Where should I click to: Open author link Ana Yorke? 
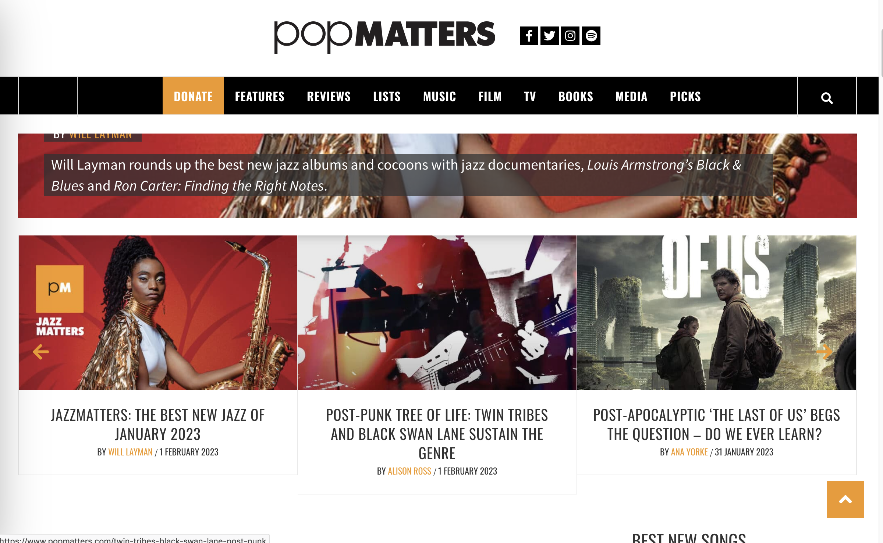click(x=689, y=452)
